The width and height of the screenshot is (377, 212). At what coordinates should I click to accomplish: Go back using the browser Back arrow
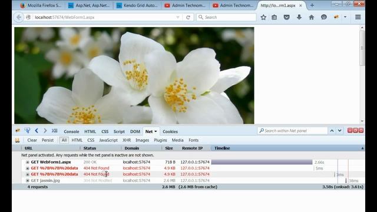click(x=19, y=17)
